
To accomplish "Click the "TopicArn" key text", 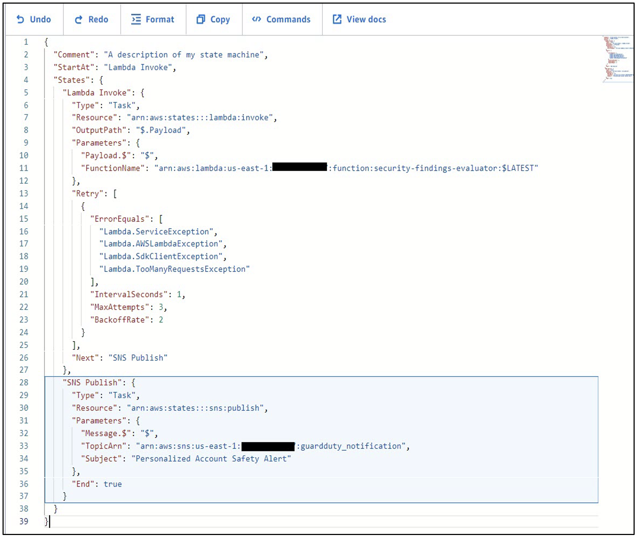I will coord(104,446).
